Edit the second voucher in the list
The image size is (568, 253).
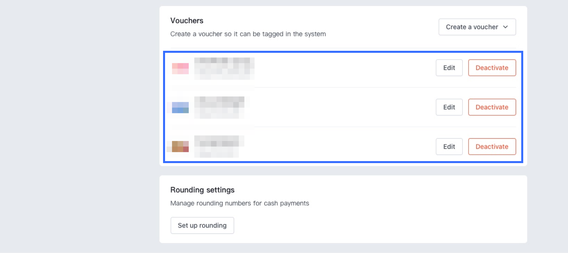449,107
